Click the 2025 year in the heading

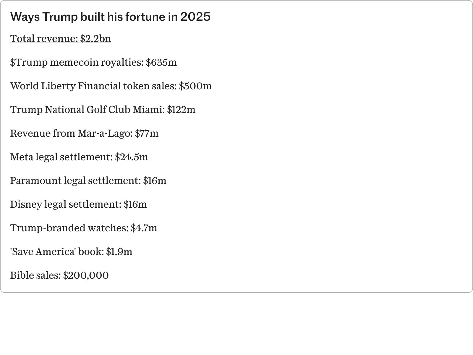195,17
